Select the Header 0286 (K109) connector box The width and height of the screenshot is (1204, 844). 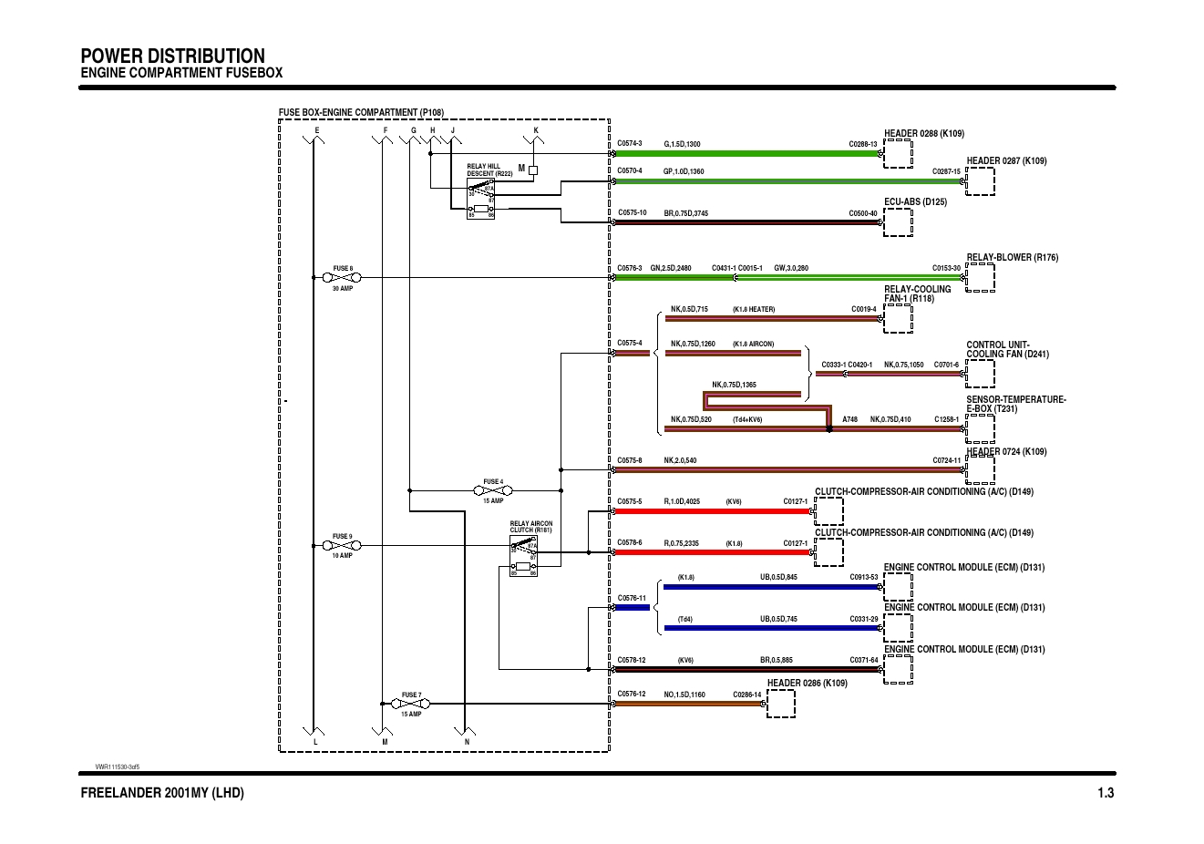[x=781, y=704]
